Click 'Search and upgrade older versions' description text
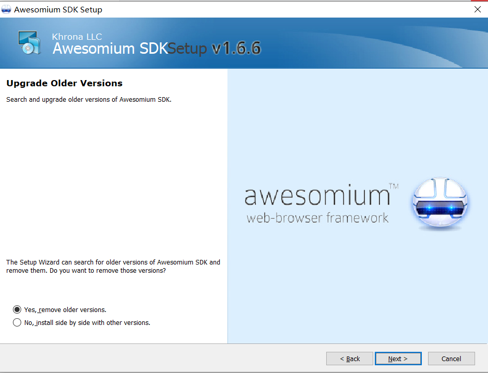This screenshot has width=488, height=373. coord(89,100)
